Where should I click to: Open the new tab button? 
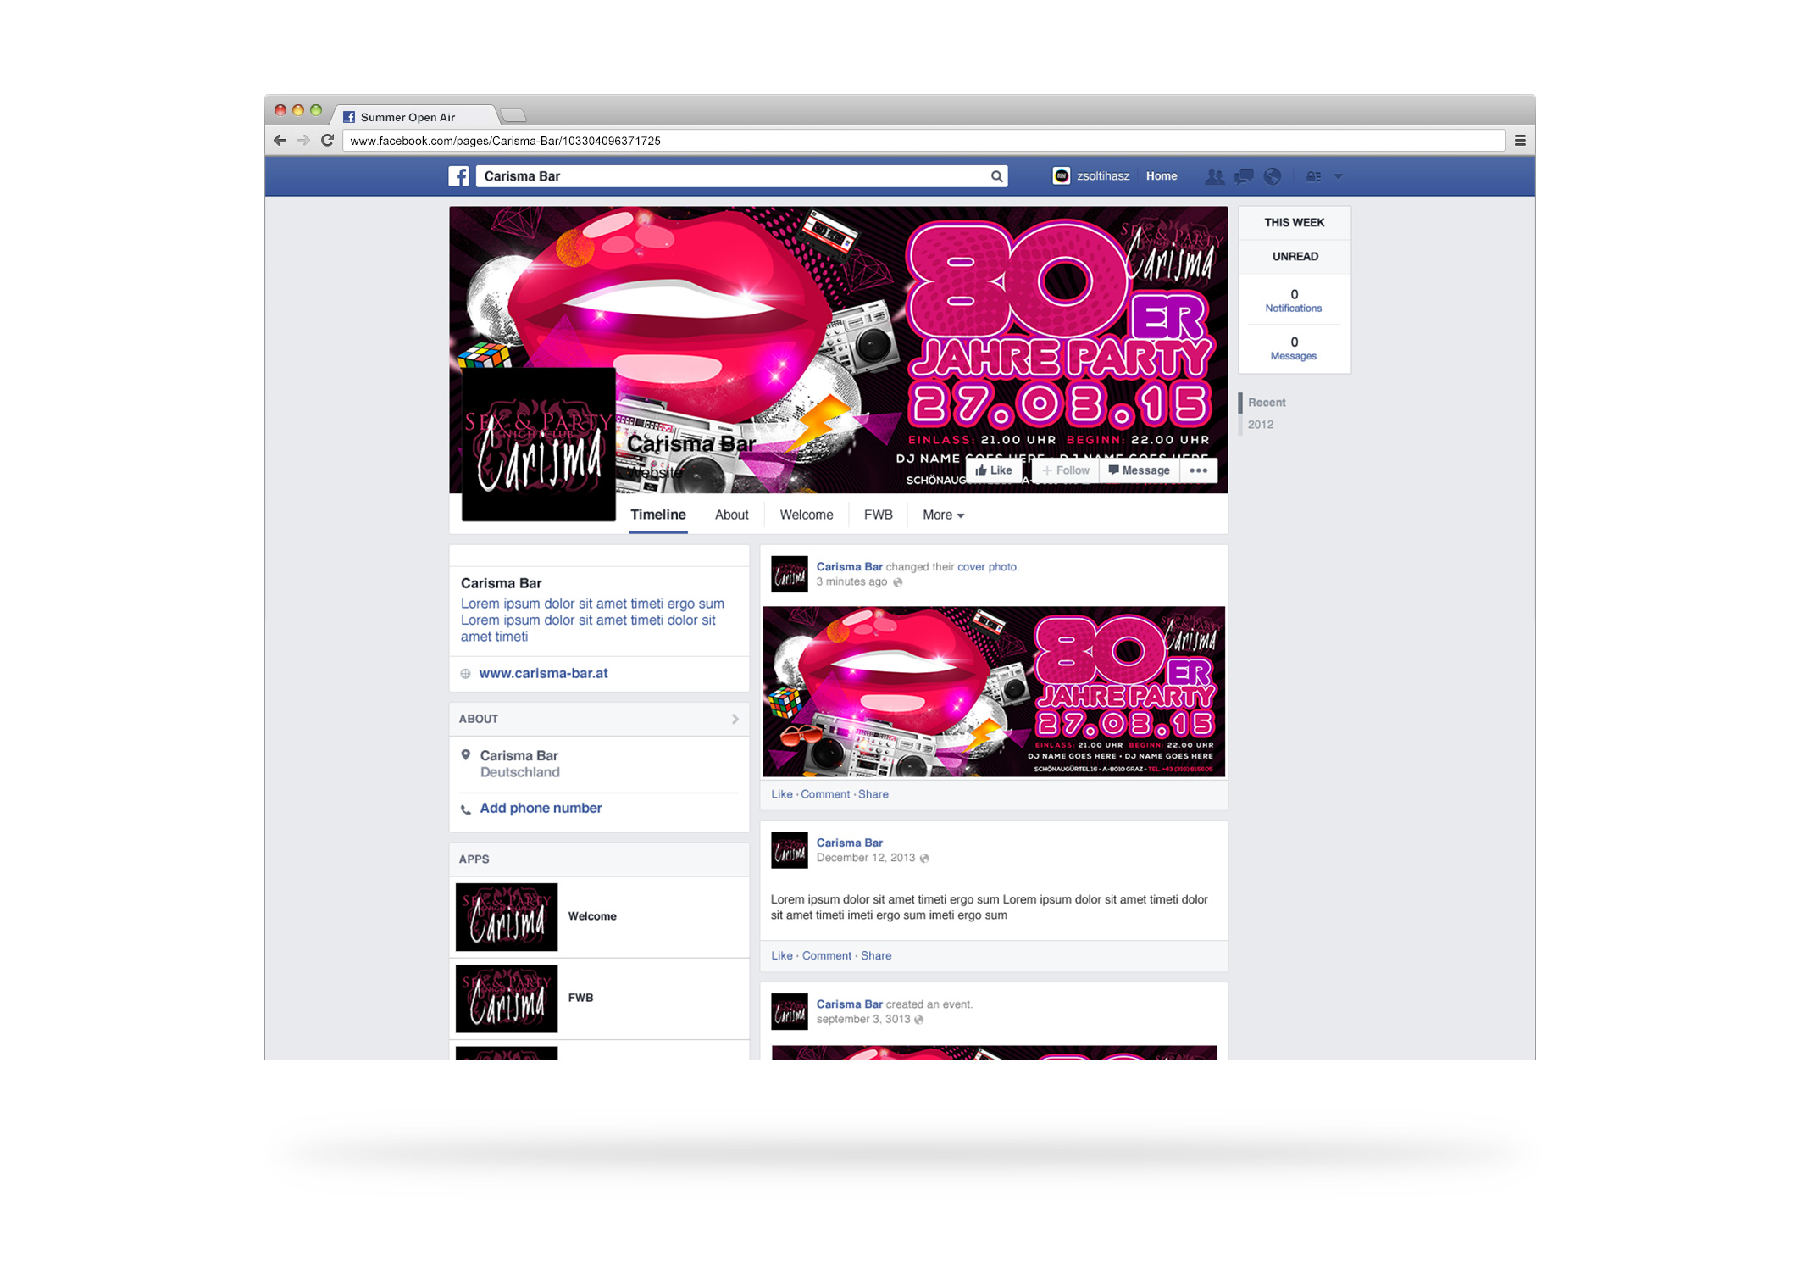tap(513, 115)
